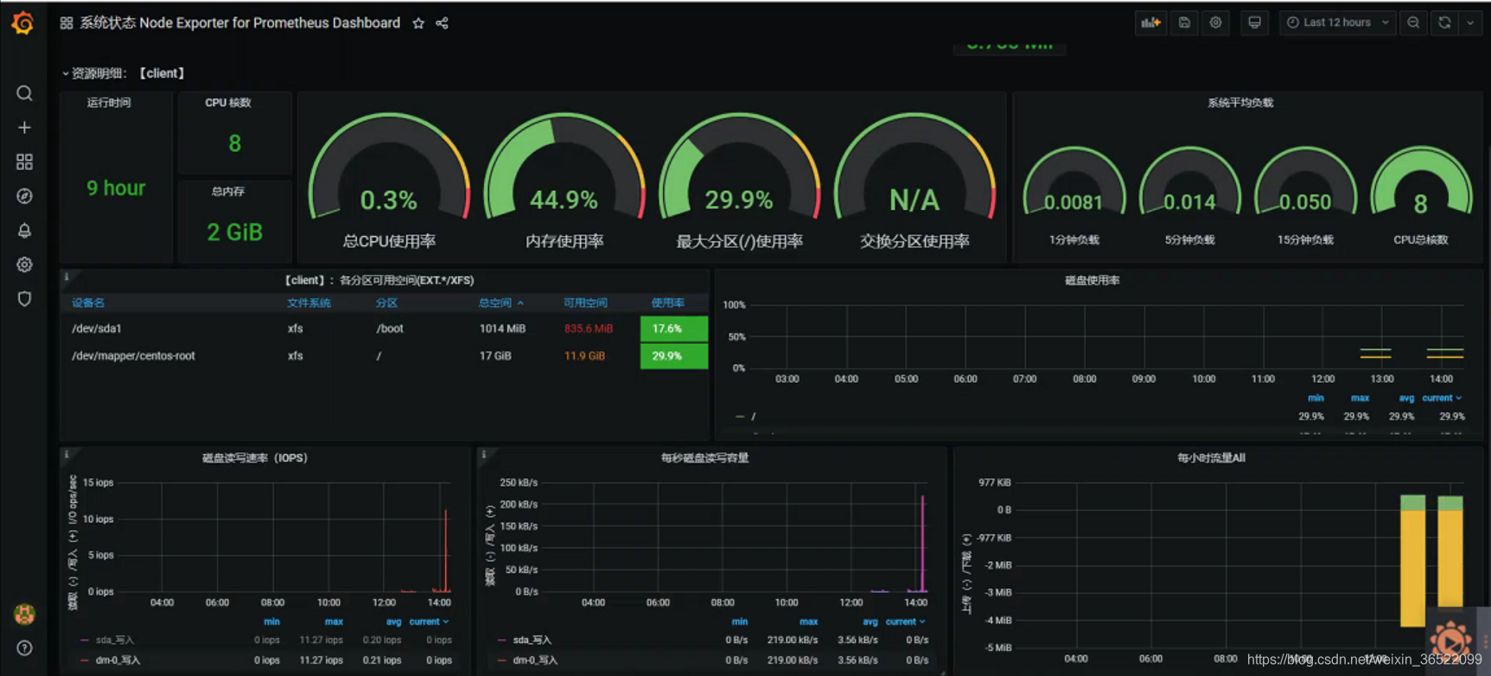
Task: Open the 磁盘使用率 panel title menu
Action: tap(1092, 280)
